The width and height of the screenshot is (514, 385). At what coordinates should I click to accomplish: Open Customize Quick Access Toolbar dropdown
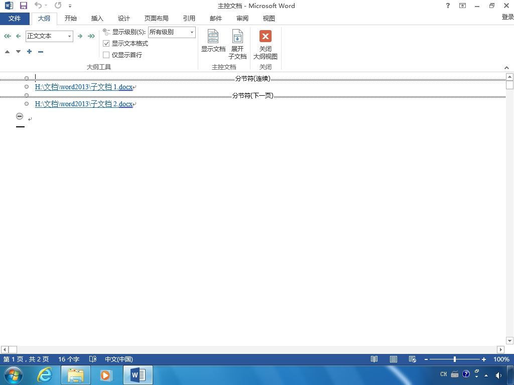(70, 6)
